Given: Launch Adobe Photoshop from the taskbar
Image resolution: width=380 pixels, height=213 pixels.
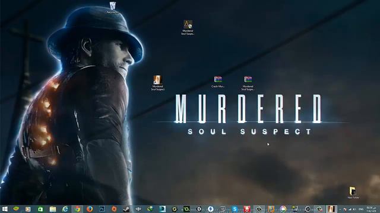Looking at the screenshot, I should (102, 209).
